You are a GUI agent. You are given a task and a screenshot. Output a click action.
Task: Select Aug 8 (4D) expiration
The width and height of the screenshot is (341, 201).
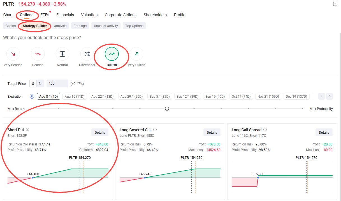click(48, 97)
